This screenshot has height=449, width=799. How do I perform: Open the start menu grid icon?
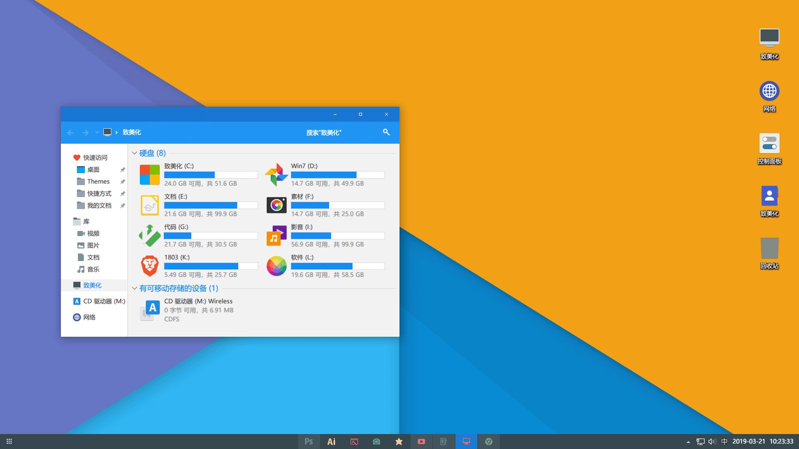9,442
